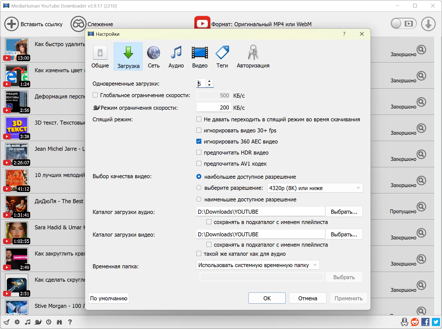Click the locate icon on the ДиДюЛя row

click(421, 207)
